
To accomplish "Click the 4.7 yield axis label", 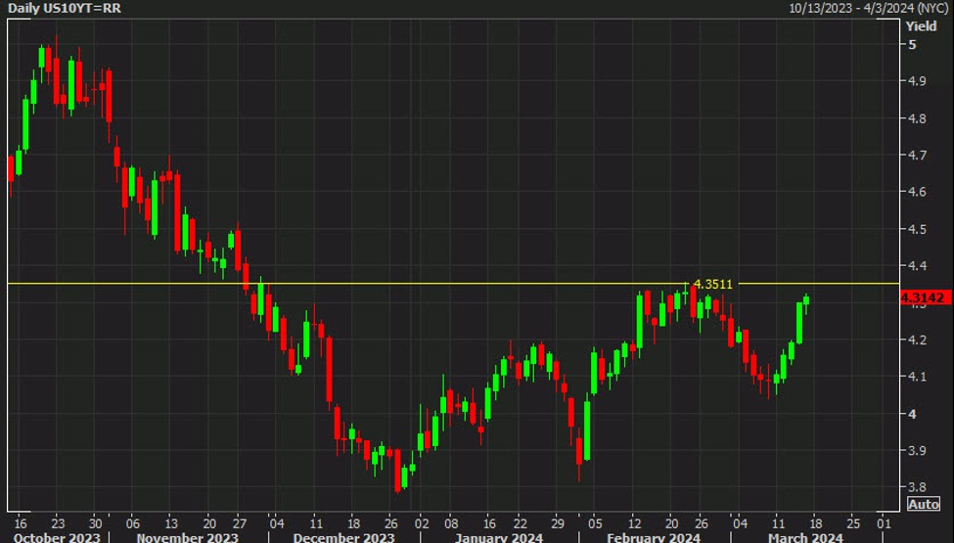I will tap(917, 155).
